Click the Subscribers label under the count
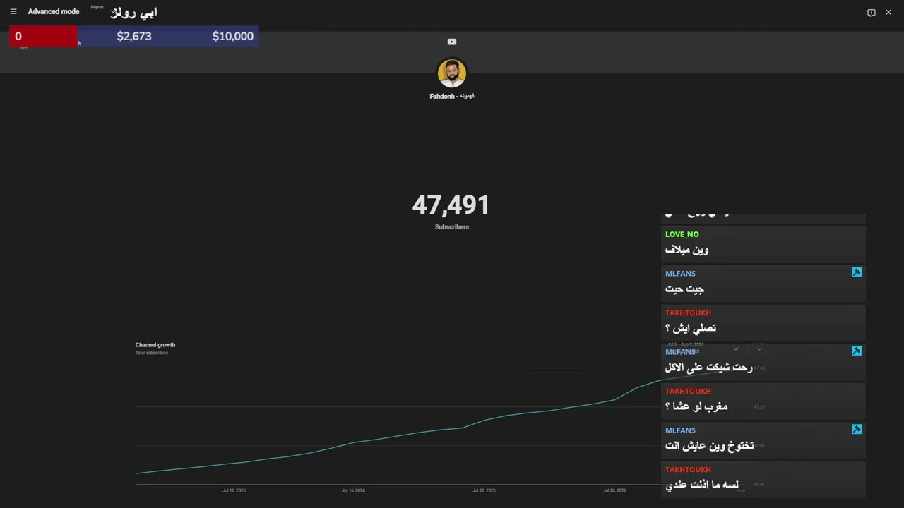 (x=452, y=227)
